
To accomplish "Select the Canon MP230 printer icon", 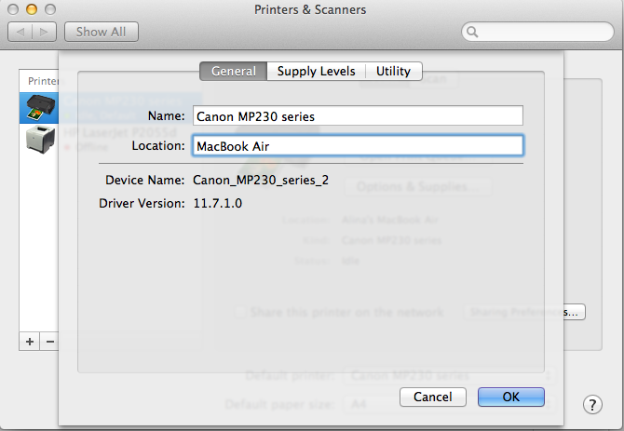I will click(40, 108).
